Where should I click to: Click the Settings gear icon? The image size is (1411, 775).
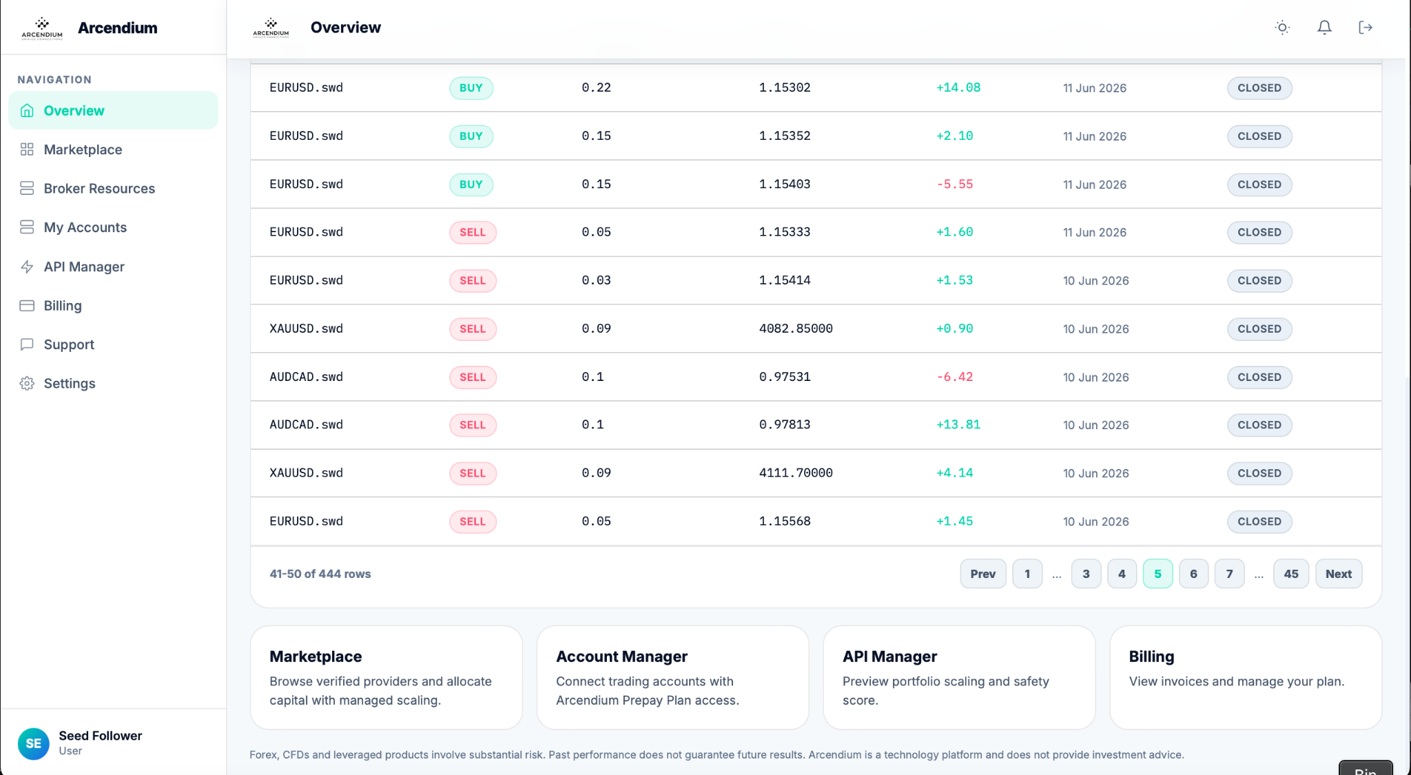point(27,384)
